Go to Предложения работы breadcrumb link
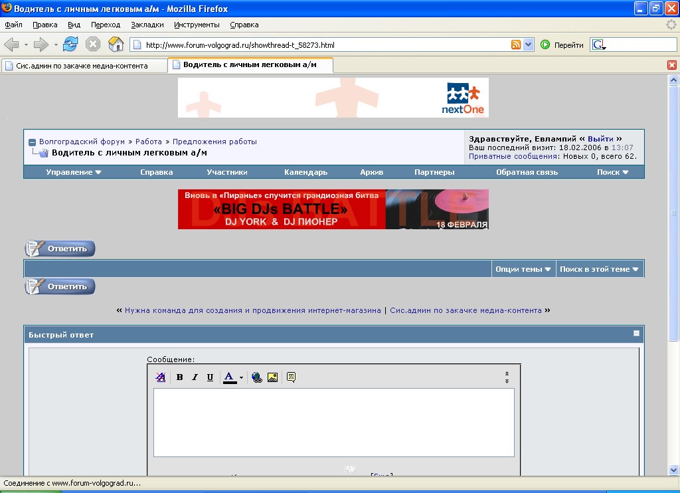This screenshot has height=493, width=680. click(214, 142)
